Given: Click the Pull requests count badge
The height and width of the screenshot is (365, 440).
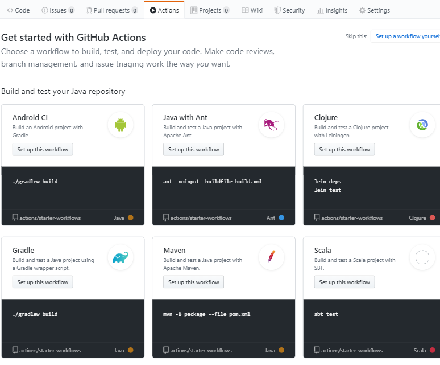Looking at the screenshot, I should tap(135, 10).
